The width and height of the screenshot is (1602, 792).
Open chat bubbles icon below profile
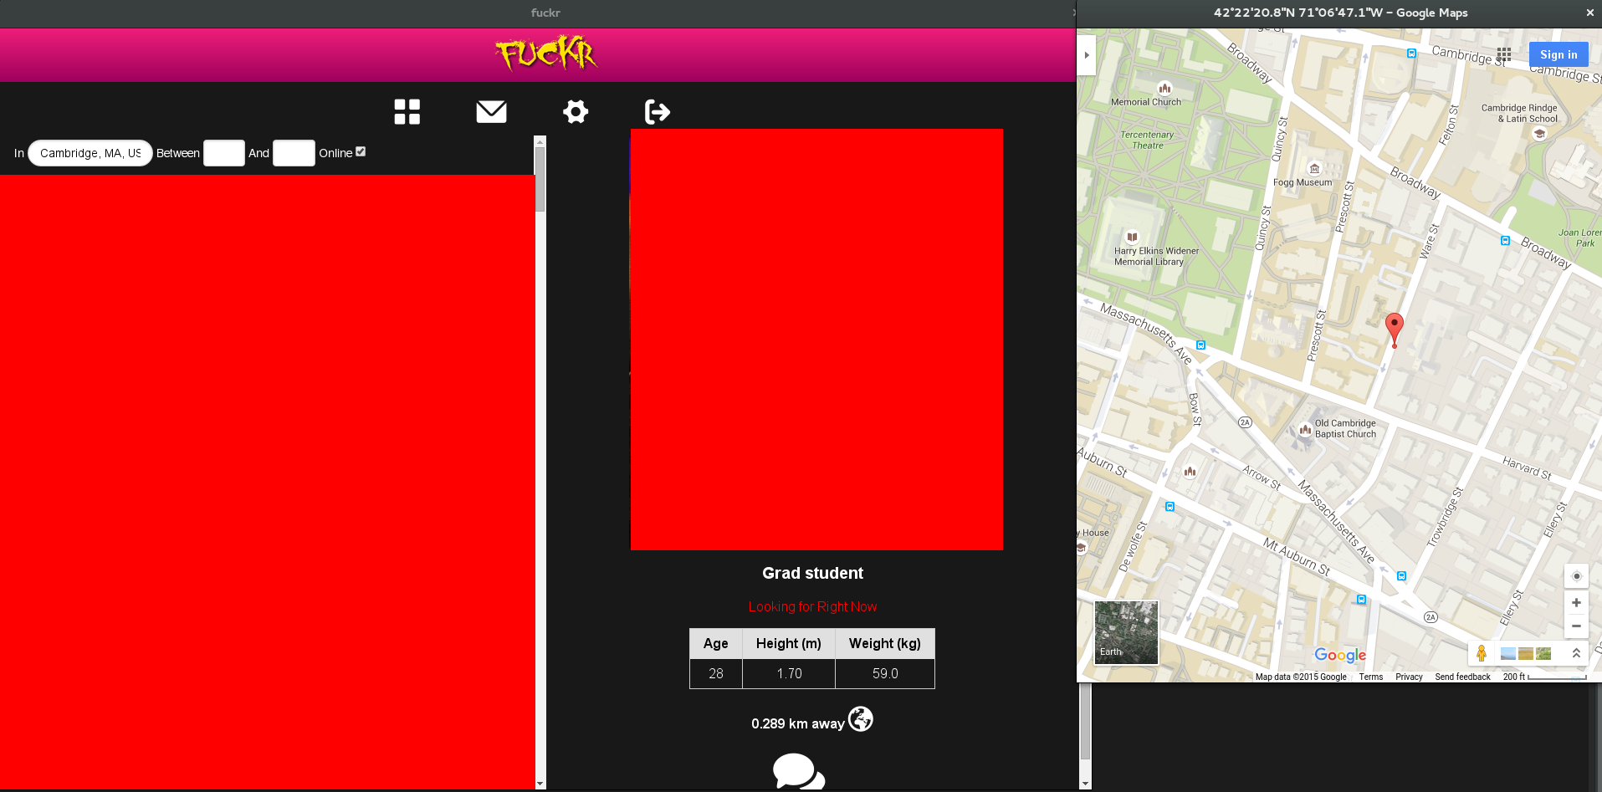pos(799,771)
